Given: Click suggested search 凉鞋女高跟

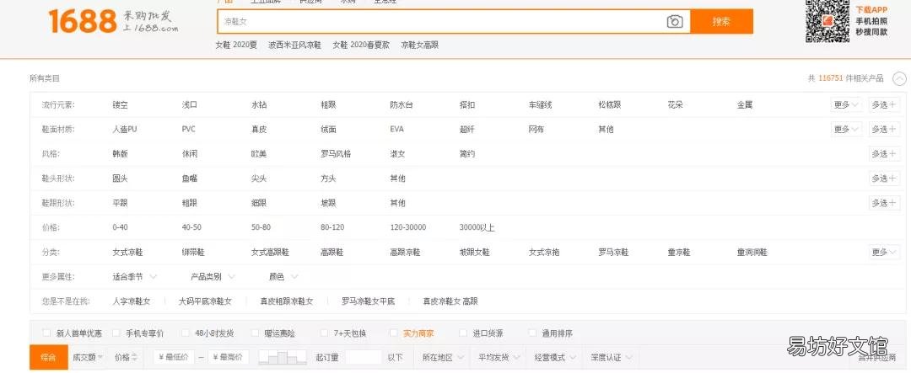Looking at the screenshot, I should (x=419, y=45).
